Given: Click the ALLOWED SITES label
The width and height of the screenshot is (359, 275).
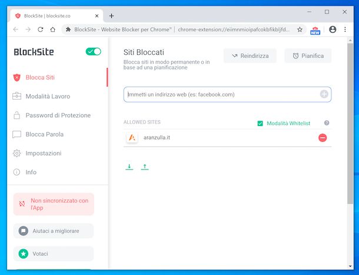Looking at the screenshot, I should [142, 122].
